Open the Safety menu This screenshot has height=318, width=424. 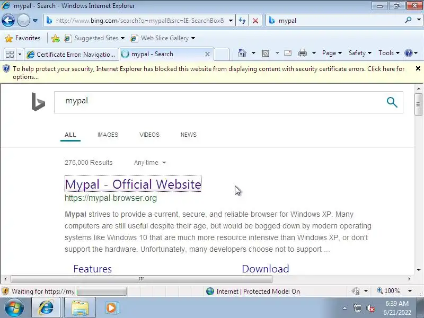(x=360, y=53)
